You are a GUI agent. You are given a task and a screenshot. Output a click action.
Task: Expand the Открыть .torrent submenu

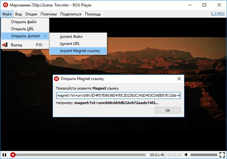pyautogui.click(x=25, y=36)
